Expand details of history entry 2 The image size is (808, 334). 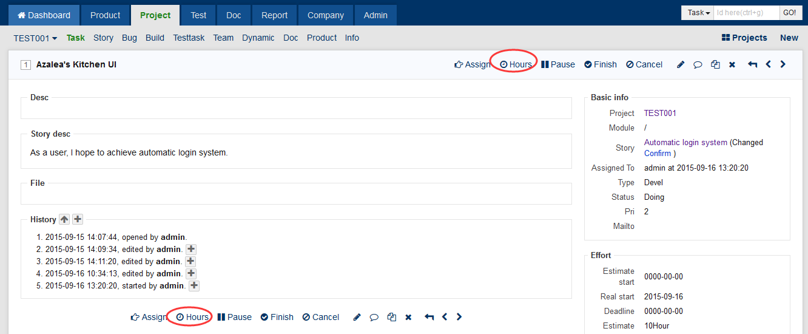click(x=190, y=249)
